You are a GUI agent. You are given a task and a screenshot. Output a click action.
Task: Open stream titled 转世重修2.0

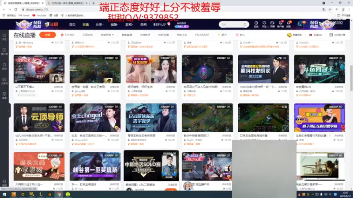[303, 87]
